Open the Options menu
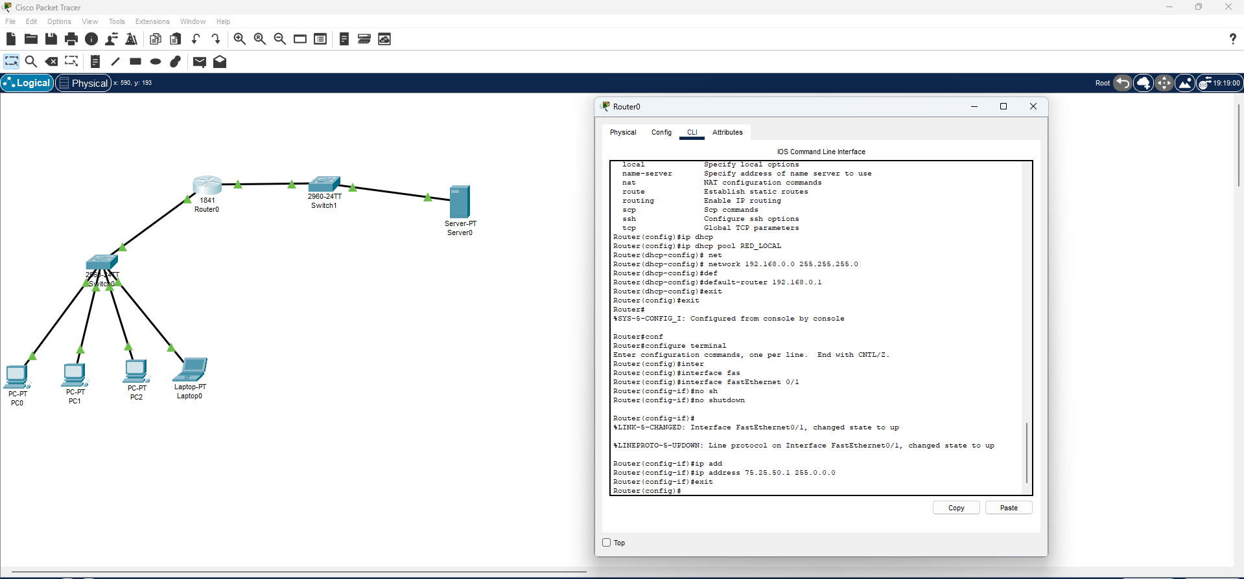 (59, 21)
